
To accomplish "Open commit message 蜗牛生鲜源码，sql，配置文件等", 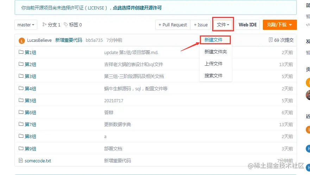I will pyautogui.click(x=135, y=89).
